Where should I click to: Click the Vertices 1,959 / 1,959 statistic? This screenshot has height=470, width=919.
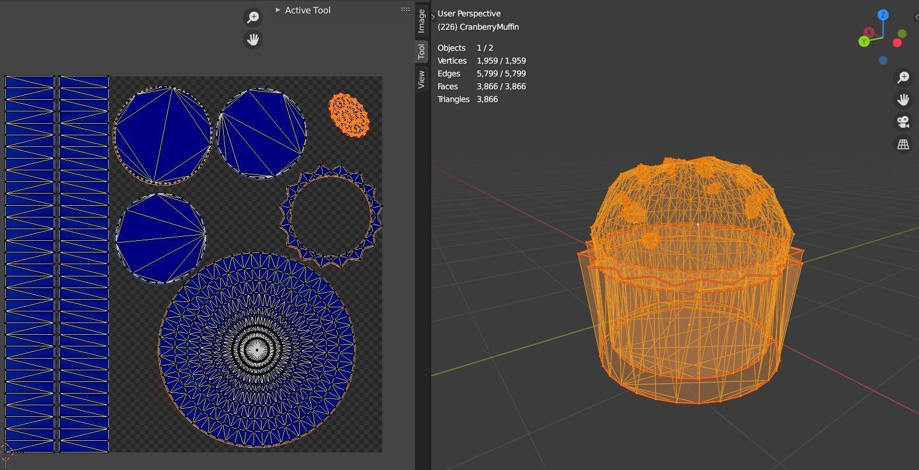(482, 61)
